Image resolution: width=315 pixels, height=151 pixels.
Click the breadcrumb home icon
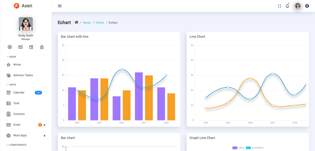point(76,22)
